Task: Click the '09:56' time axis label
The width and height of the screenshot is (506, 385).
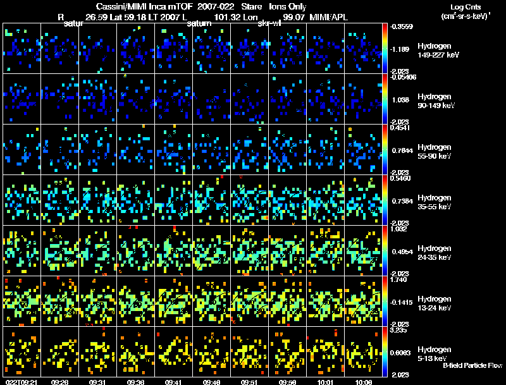Action: coord(288,382)
